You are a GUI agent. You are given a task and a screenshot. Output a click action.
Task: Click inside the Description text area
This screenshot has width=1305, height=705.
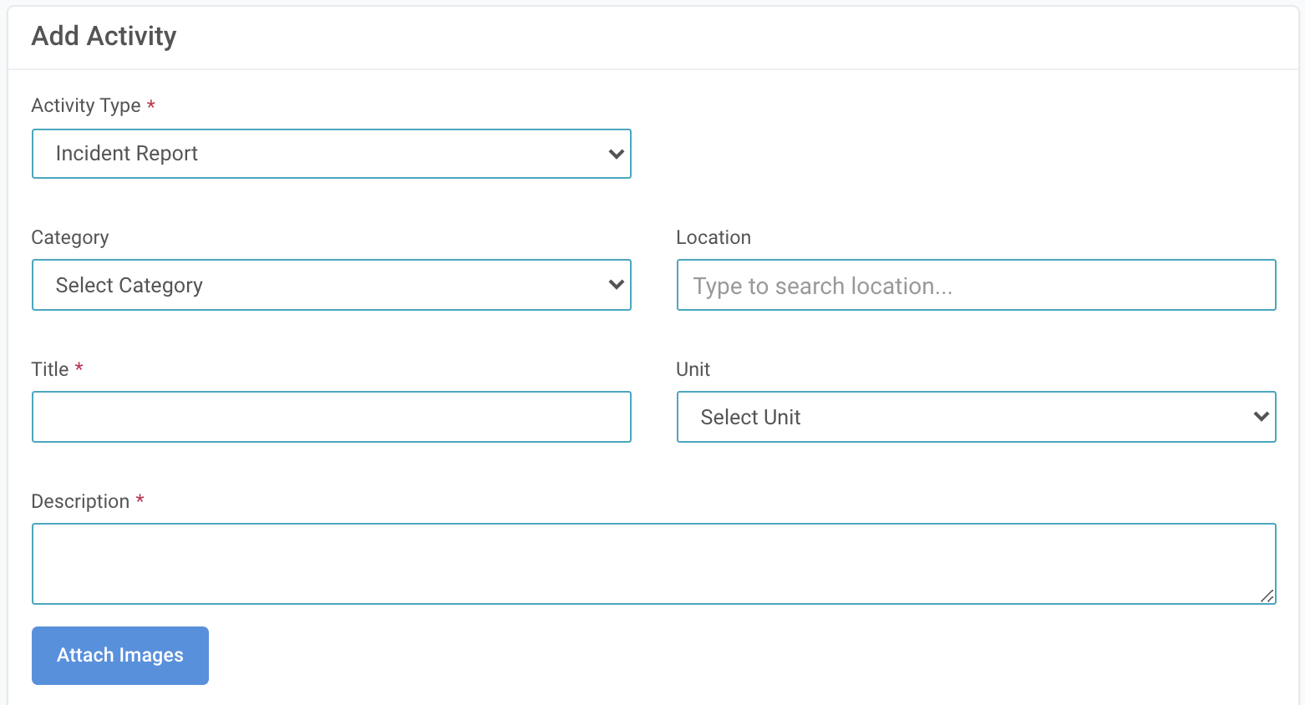coord(653,564)
